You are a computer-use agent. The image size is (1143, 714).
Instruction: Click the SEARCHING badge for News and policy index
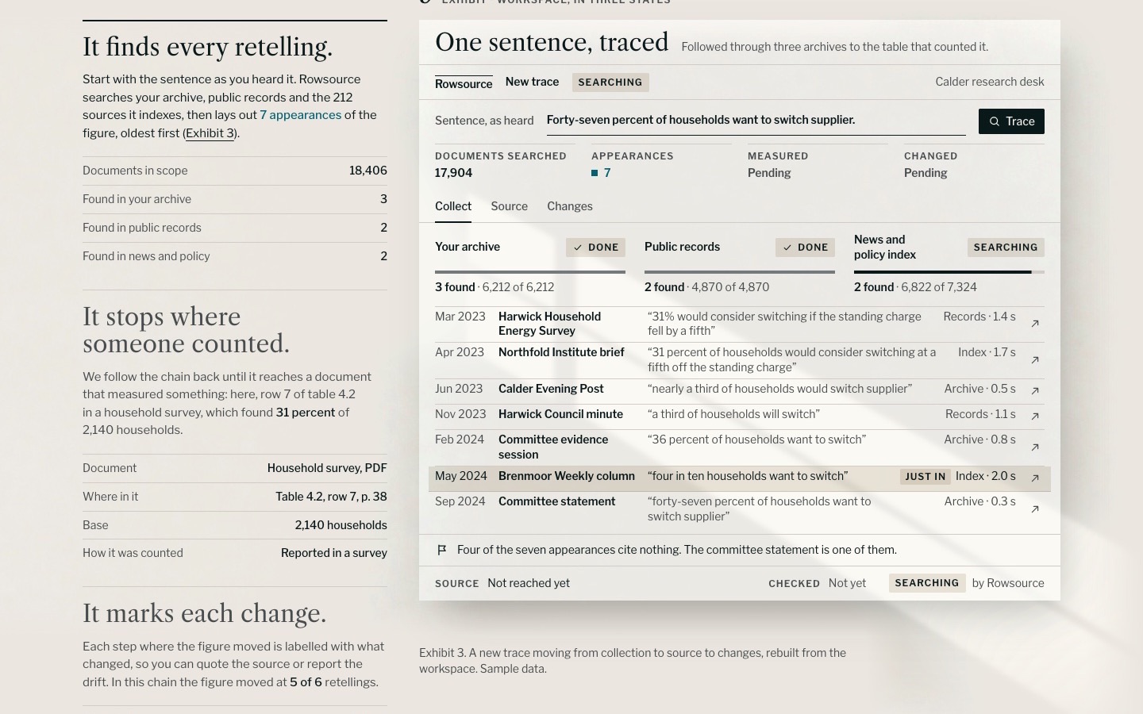click(1006, 248)
